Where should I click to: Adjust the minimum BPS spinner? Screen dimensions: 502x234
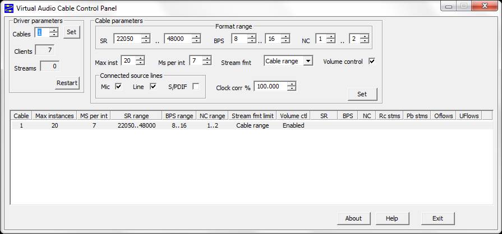(252, 39)
